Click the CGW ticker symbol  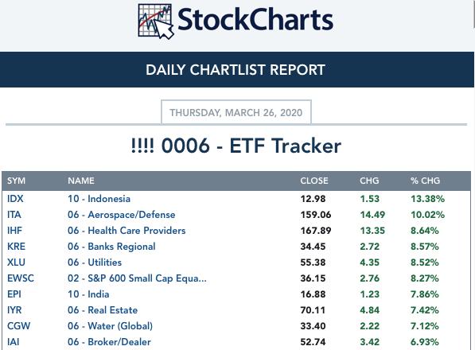pos(19,326)
